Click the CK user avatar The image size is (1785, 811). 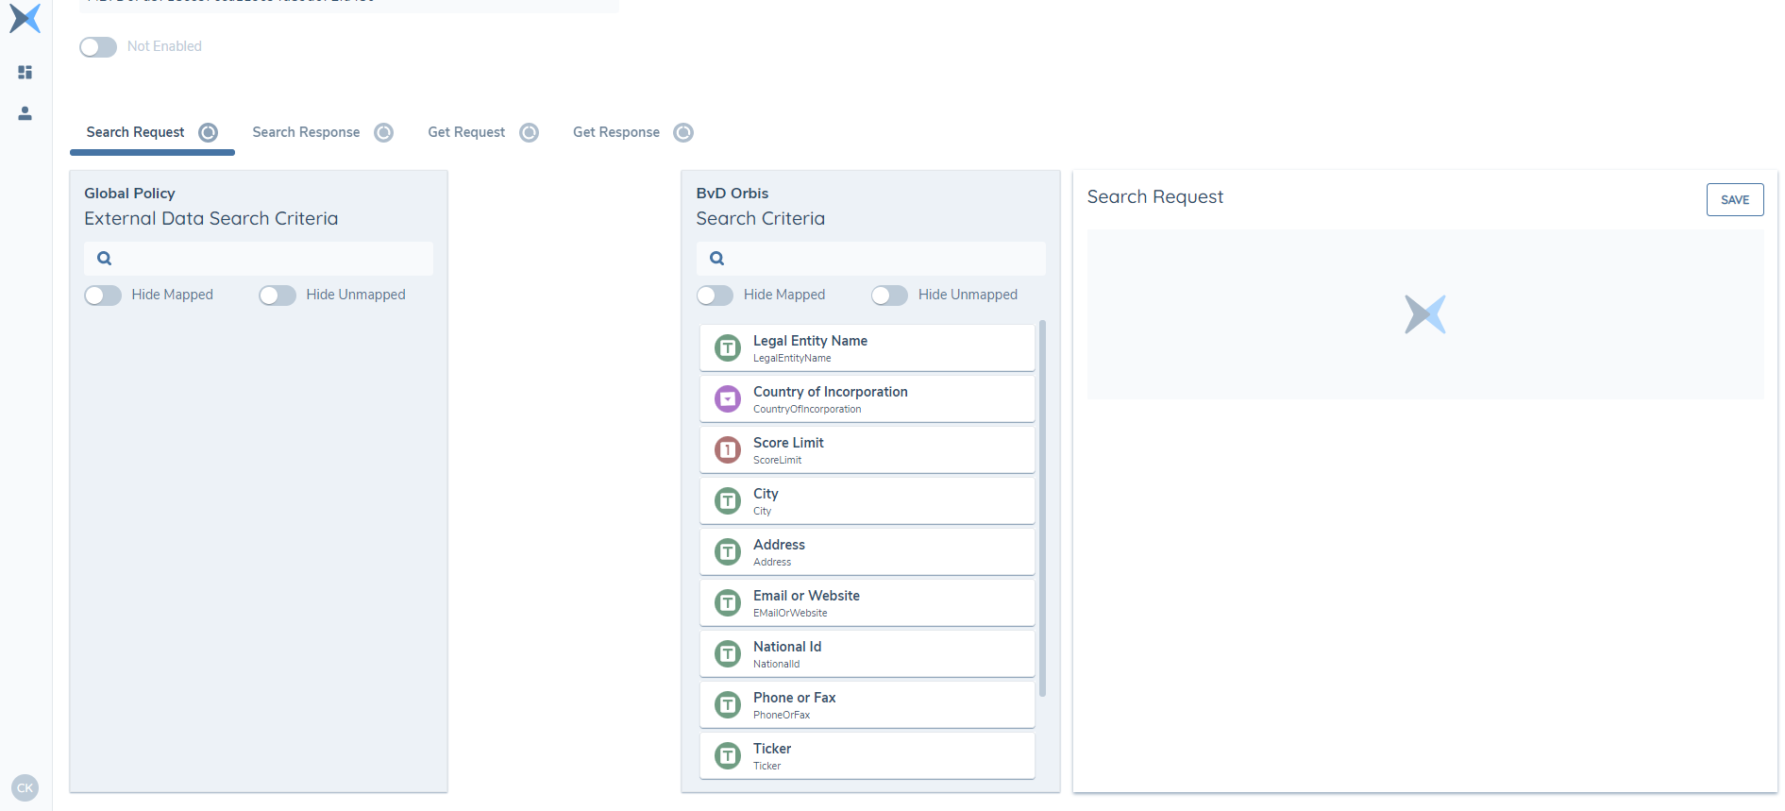[x=25, y=787]
